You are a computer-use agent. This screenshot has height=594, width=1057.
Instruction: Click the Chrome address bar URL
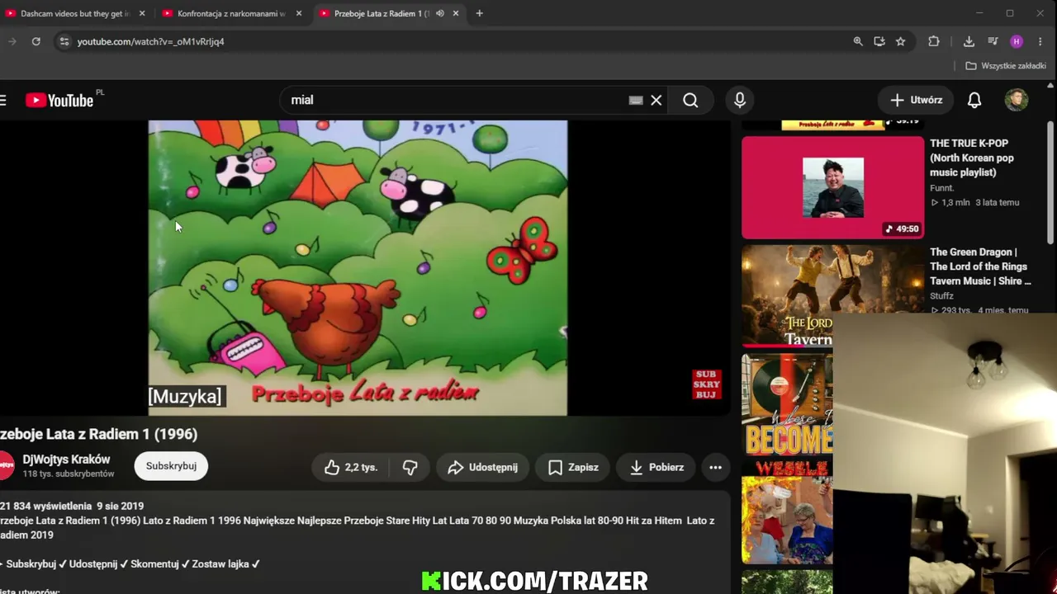[151, 41]
